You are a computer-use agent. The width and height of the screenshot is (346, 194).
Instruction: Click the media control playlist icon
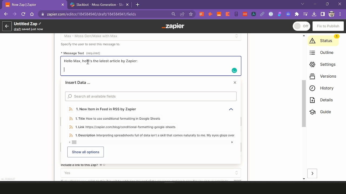pyautogui.click(x=305, y=14)
